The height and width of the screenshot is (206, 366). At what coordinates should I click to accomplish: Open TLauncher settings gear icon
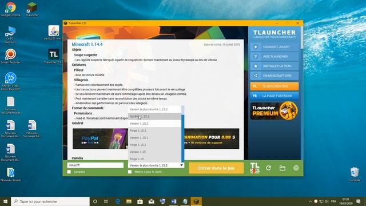click(296, 168)
